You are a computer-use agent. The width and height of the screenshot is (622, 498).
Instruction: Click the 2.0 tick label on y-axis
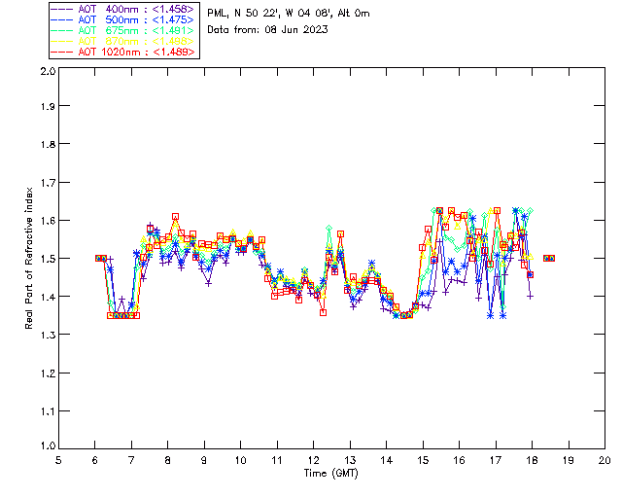pos(47,72)
